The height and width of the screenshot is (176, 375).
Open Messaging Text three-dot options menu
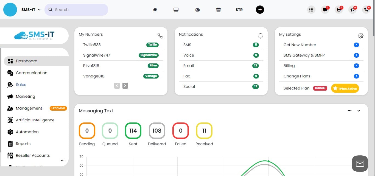tap(349, 111)
